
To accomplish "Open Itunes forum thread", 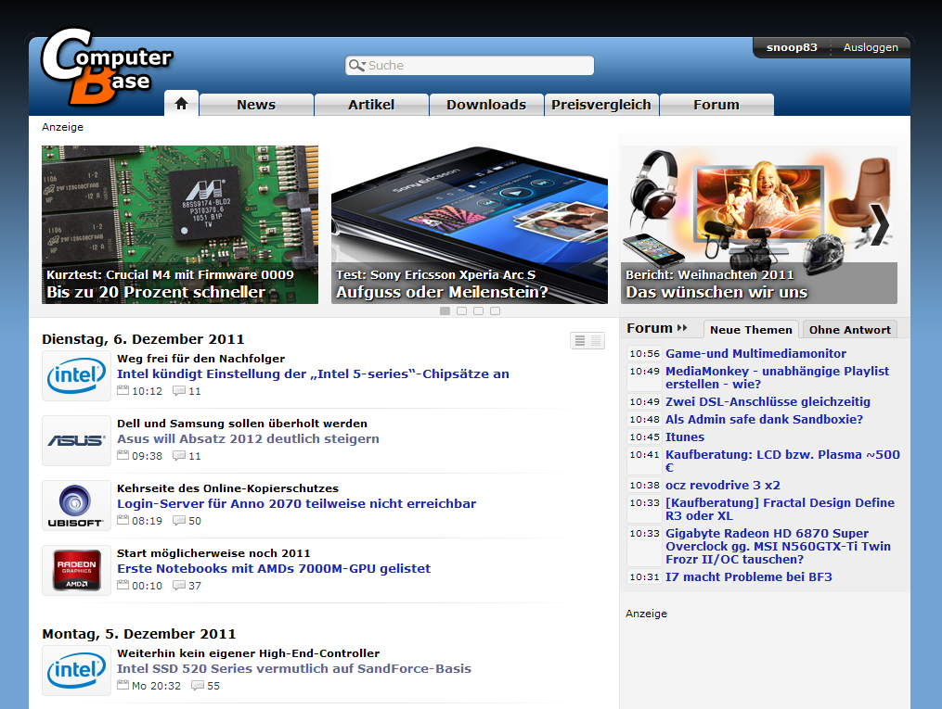I will point(685,437).
